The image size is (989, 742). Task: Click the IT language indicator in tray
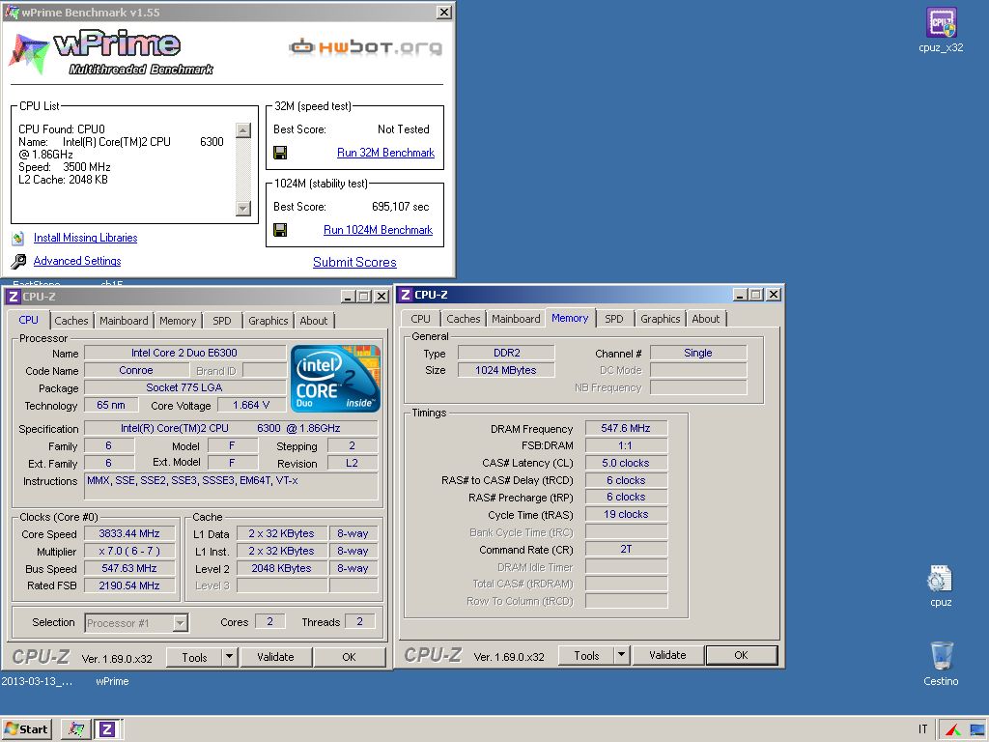coord(922,729)
